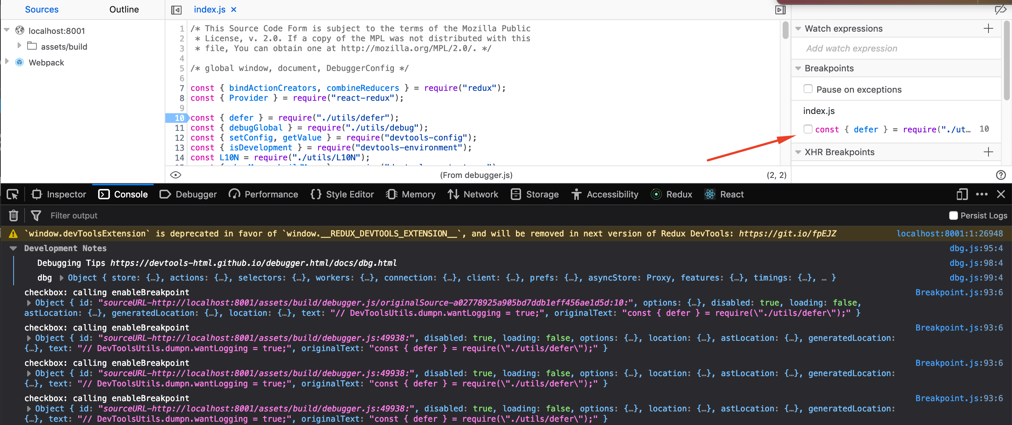The height and width of the screenshot is (425, 1012).
Task: Open the Outline tab
Action: pyautogui.click(x=124, y=10)
